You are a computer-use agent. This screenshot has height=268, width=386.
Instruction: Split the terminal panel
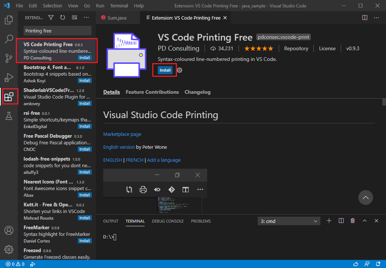341,221
